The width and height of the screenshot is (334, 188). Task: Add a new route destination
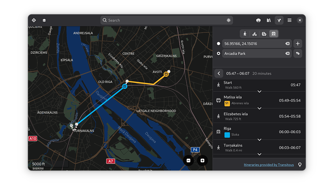(298, 44)
